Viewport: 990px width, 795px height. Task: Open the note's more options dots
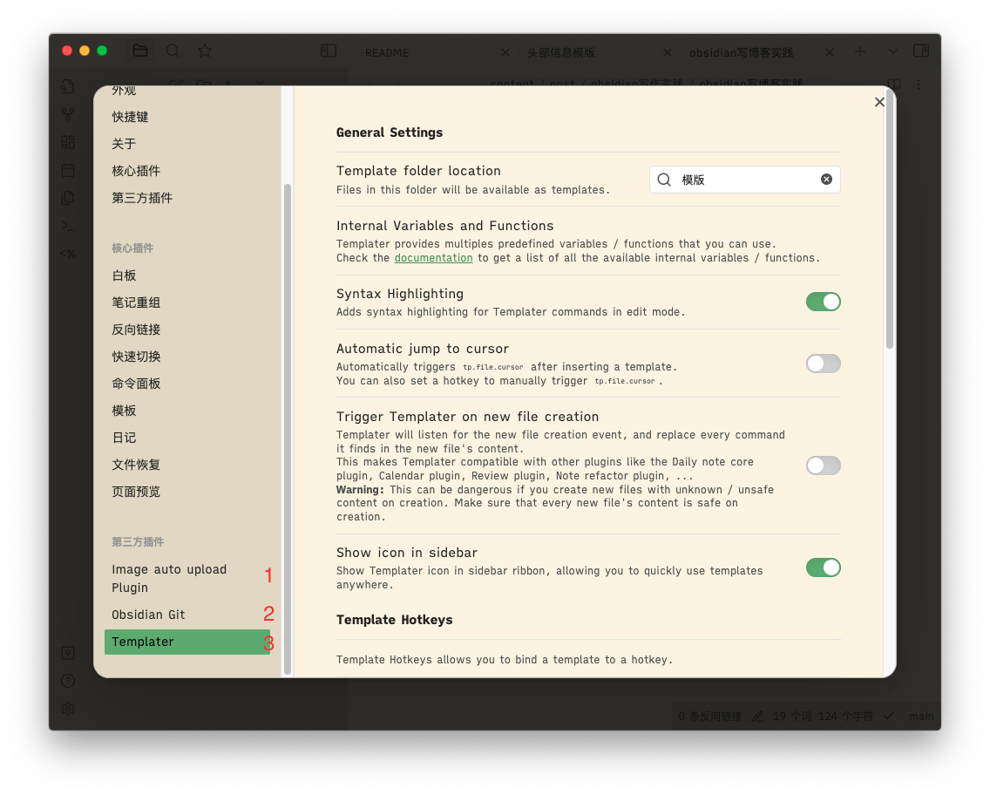tap(919, 84)
